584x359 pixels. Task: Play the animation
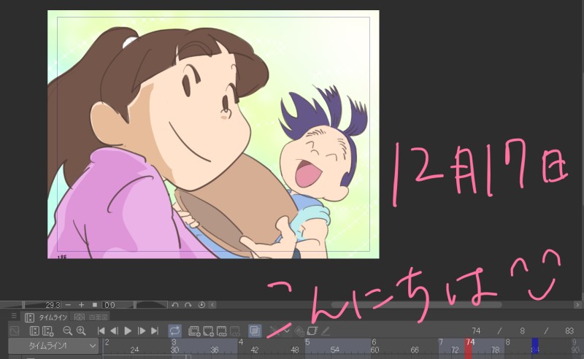(x=128, y=331)
